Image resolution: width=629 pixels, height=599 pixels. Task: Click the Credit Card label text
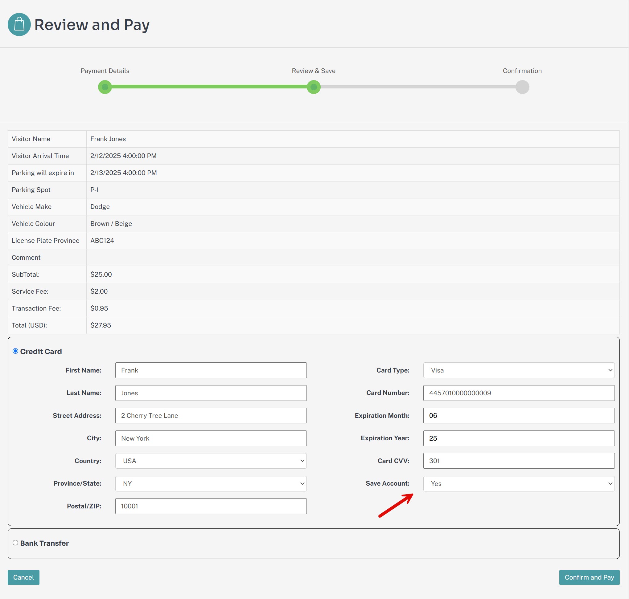41,351
